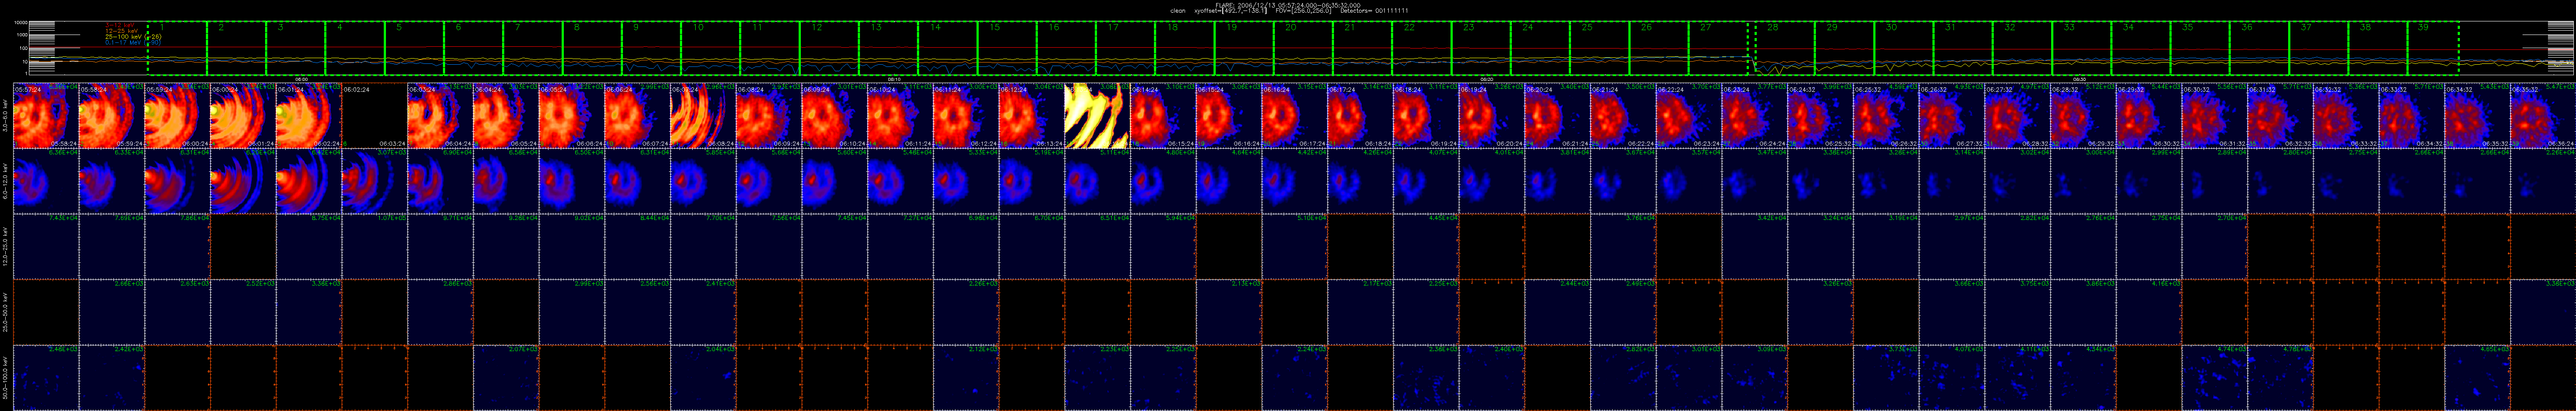Open the third image in the 6.0-12.0 keV row

pos(177,181)
